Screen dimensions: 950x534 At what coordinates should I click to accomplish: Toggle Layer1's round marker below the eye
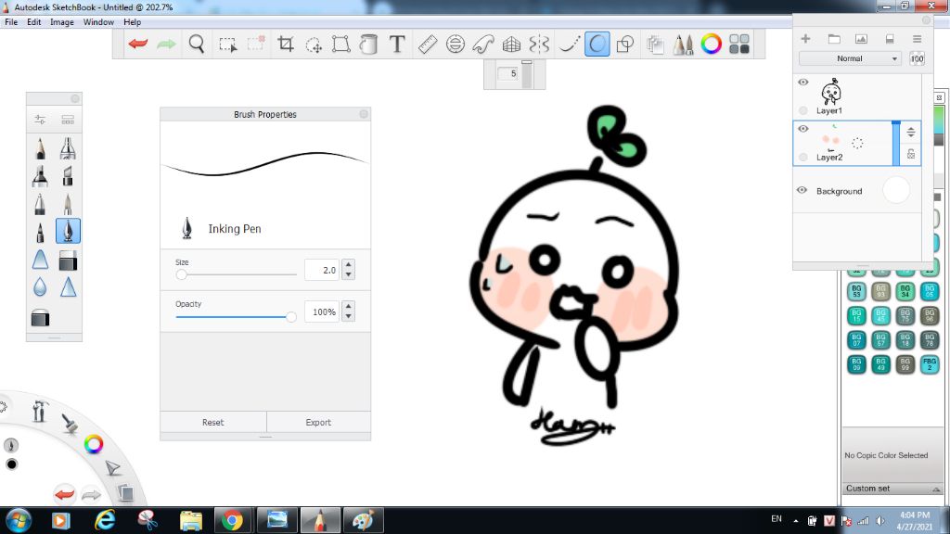pyautogui.click(x=803, y=110)
